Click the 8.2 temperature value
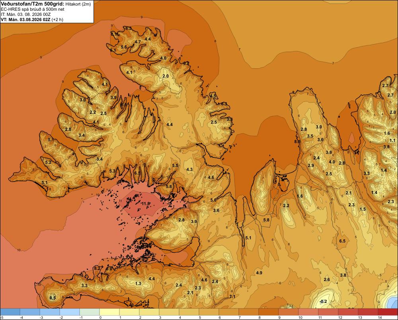 coord(97,268)
